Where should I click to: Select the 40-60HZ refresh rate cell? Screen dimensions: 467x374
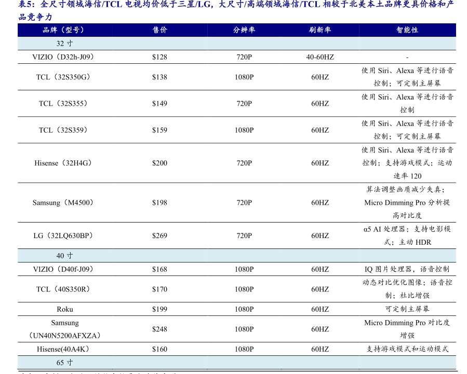tap(320, 57)
